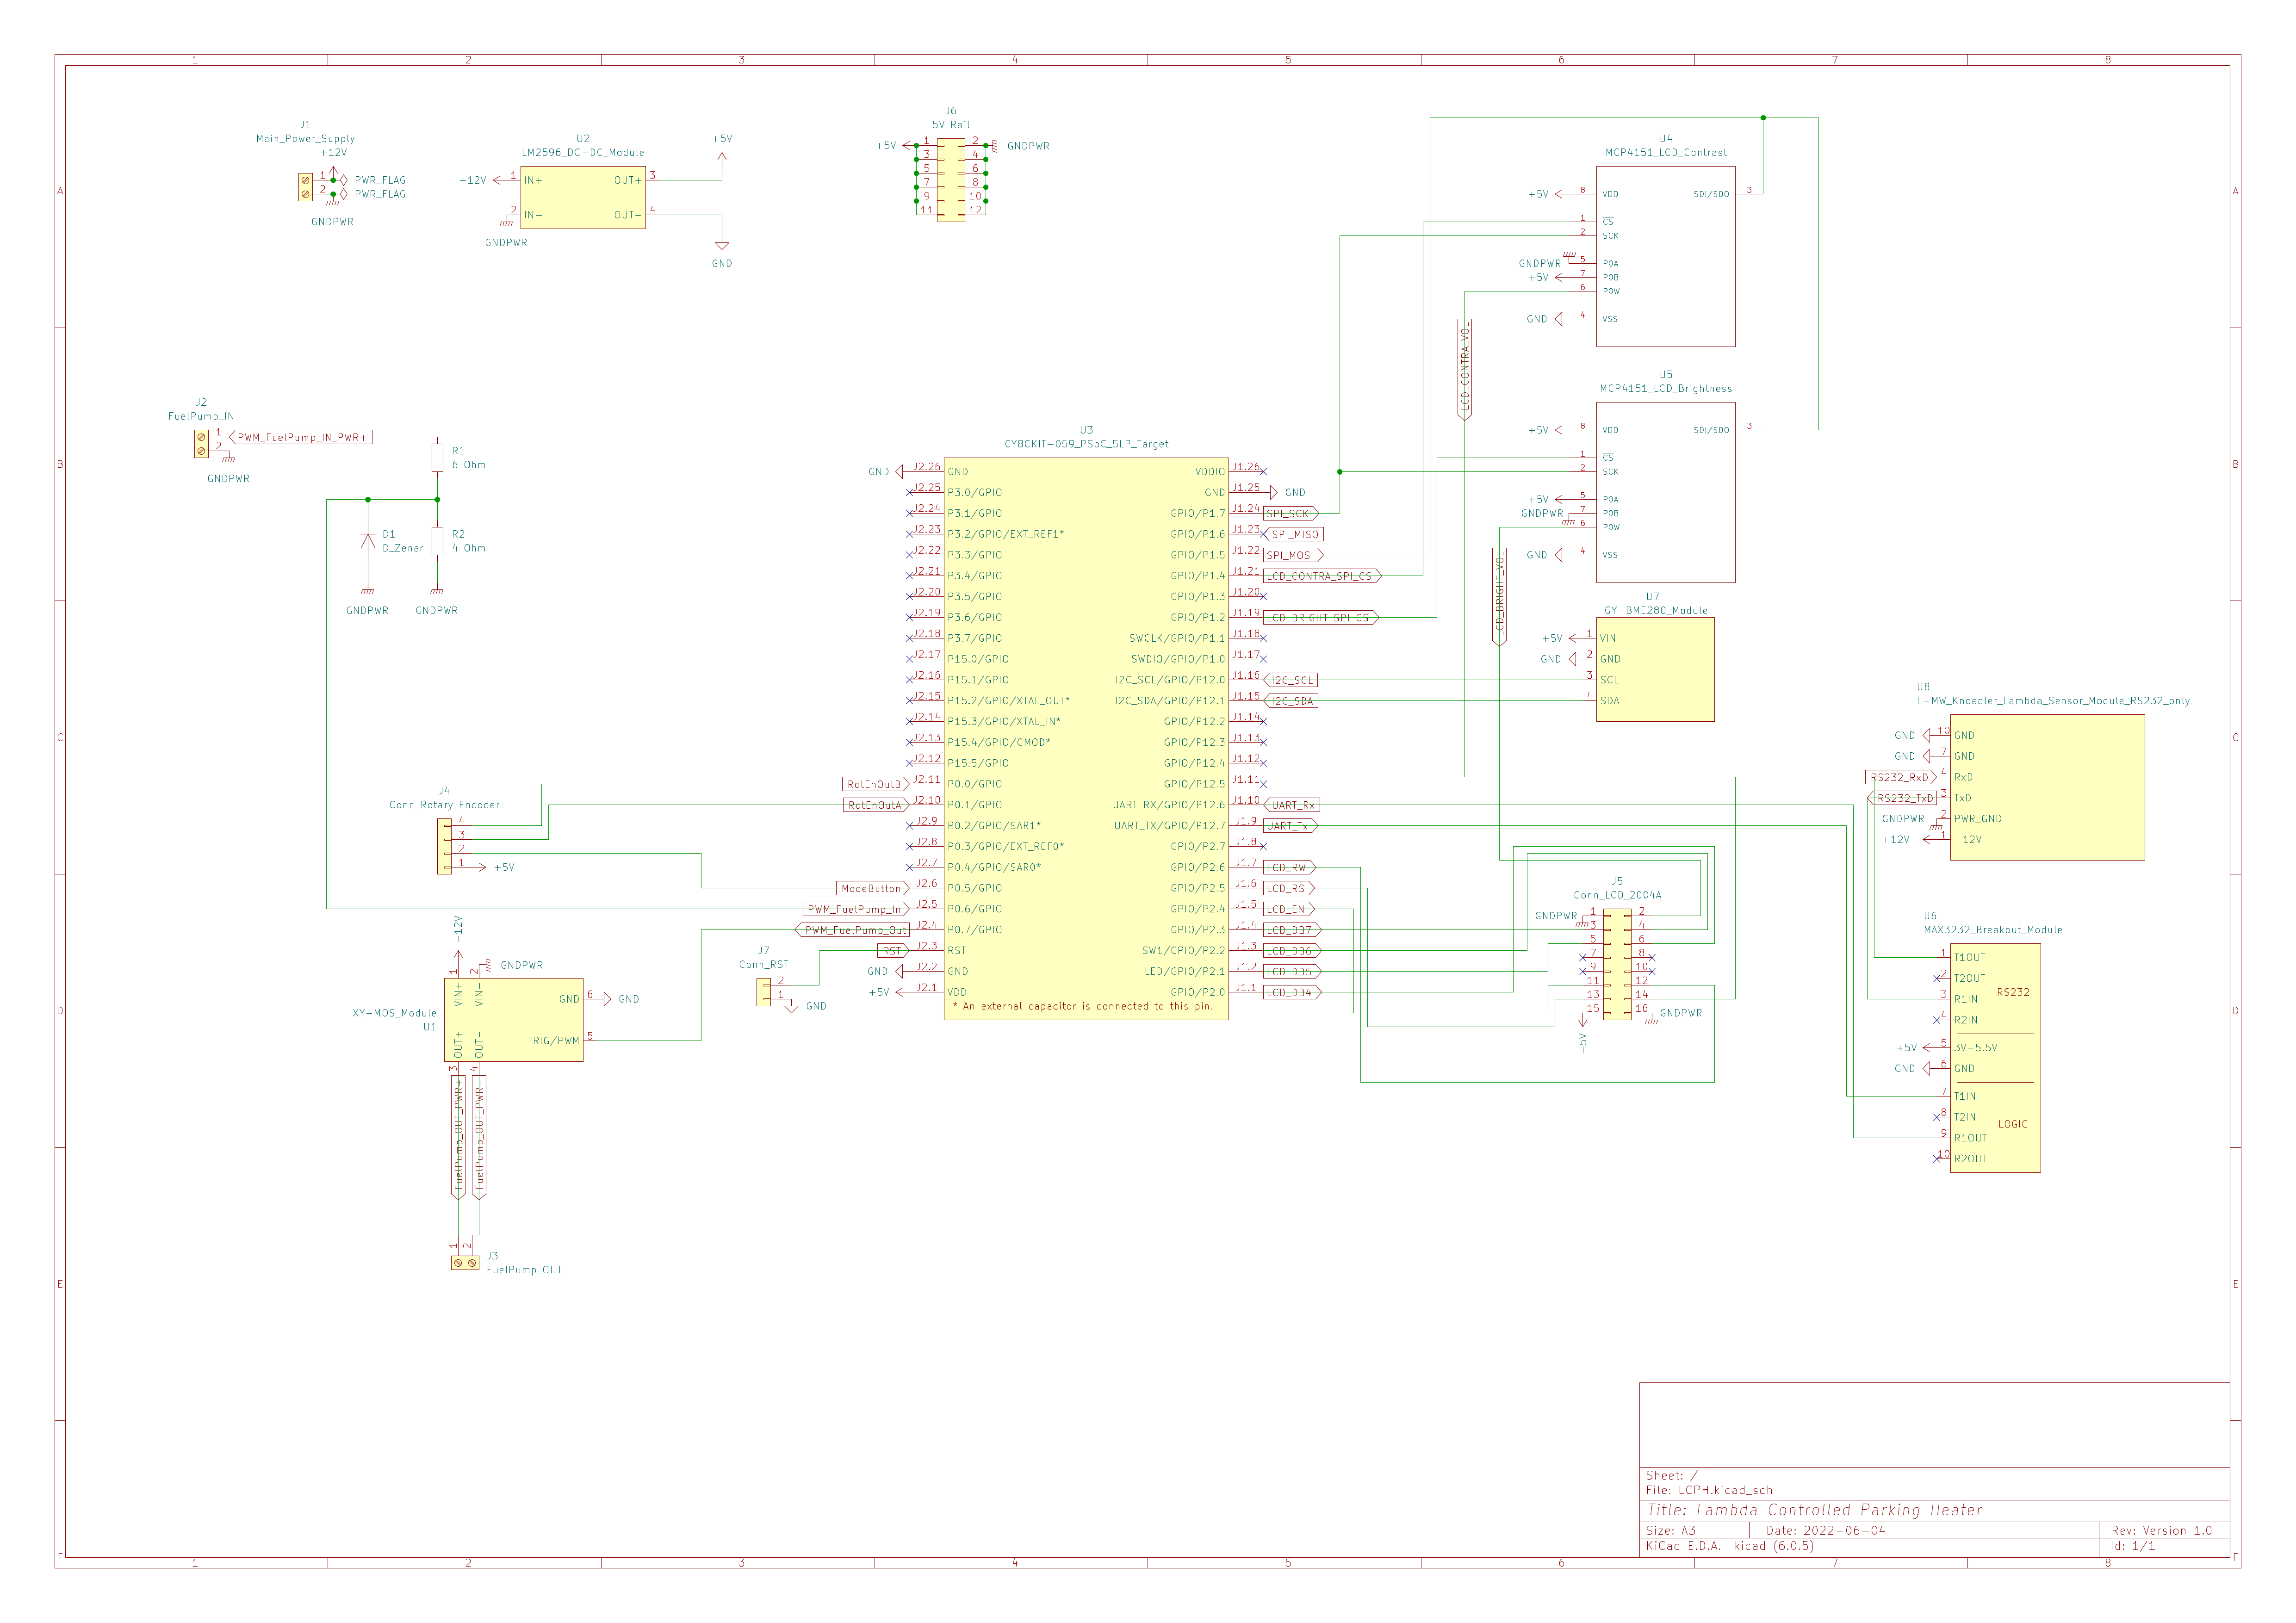Click the J1 Main_Power_Supply connector symbol
Viewport: 2296px width, 1623px height.
tap(305, 187)
